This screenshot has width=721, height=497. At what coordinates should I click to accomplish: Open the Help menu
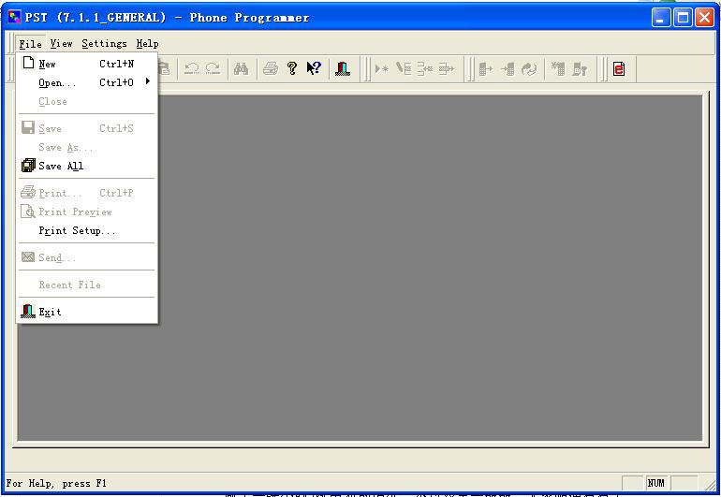click(147, 44)
